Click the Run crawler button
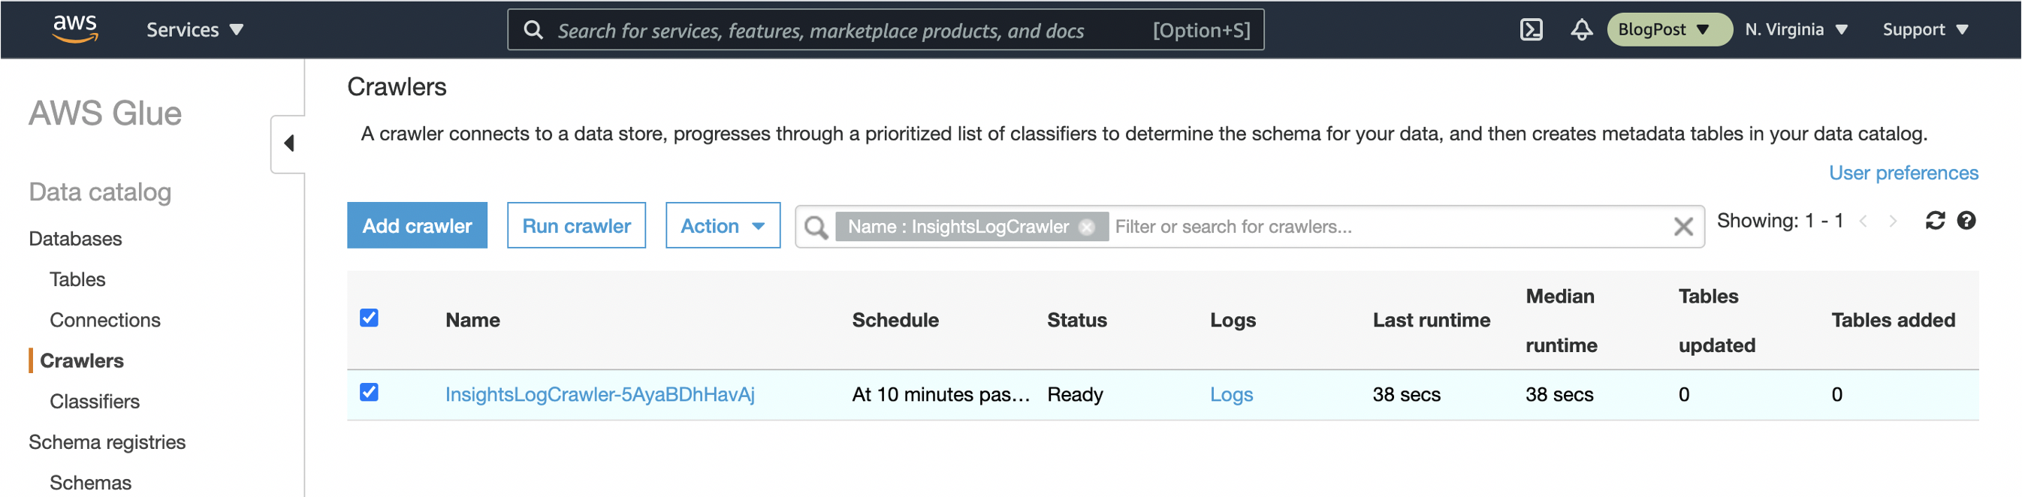The height and width of the screenshot is (497, 2022). coord(576,226)
